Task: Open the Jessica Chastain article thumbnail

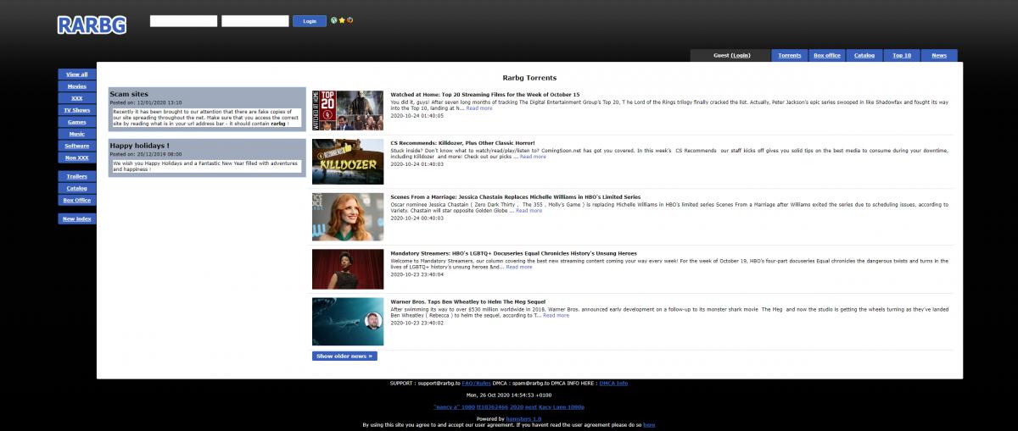Action: click(x=348, y=217)
